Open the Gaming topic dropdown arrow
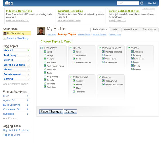Viewport: 162px width, 144px height. tap(28, 79)
